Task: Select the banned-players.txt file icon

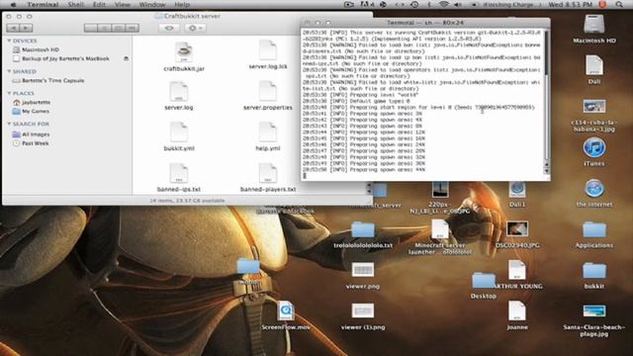Action: pyautogui.click(x=268, y=173)
